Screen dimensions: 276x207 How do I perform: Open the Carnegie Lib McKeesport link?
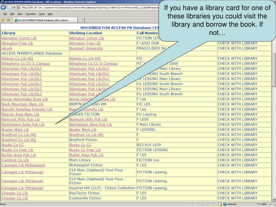[x=24, y=165]
